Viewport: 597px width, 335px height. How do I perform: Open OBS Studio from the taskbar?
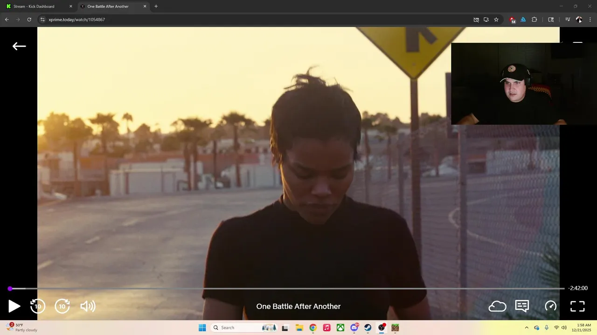(x=382, y=328)
